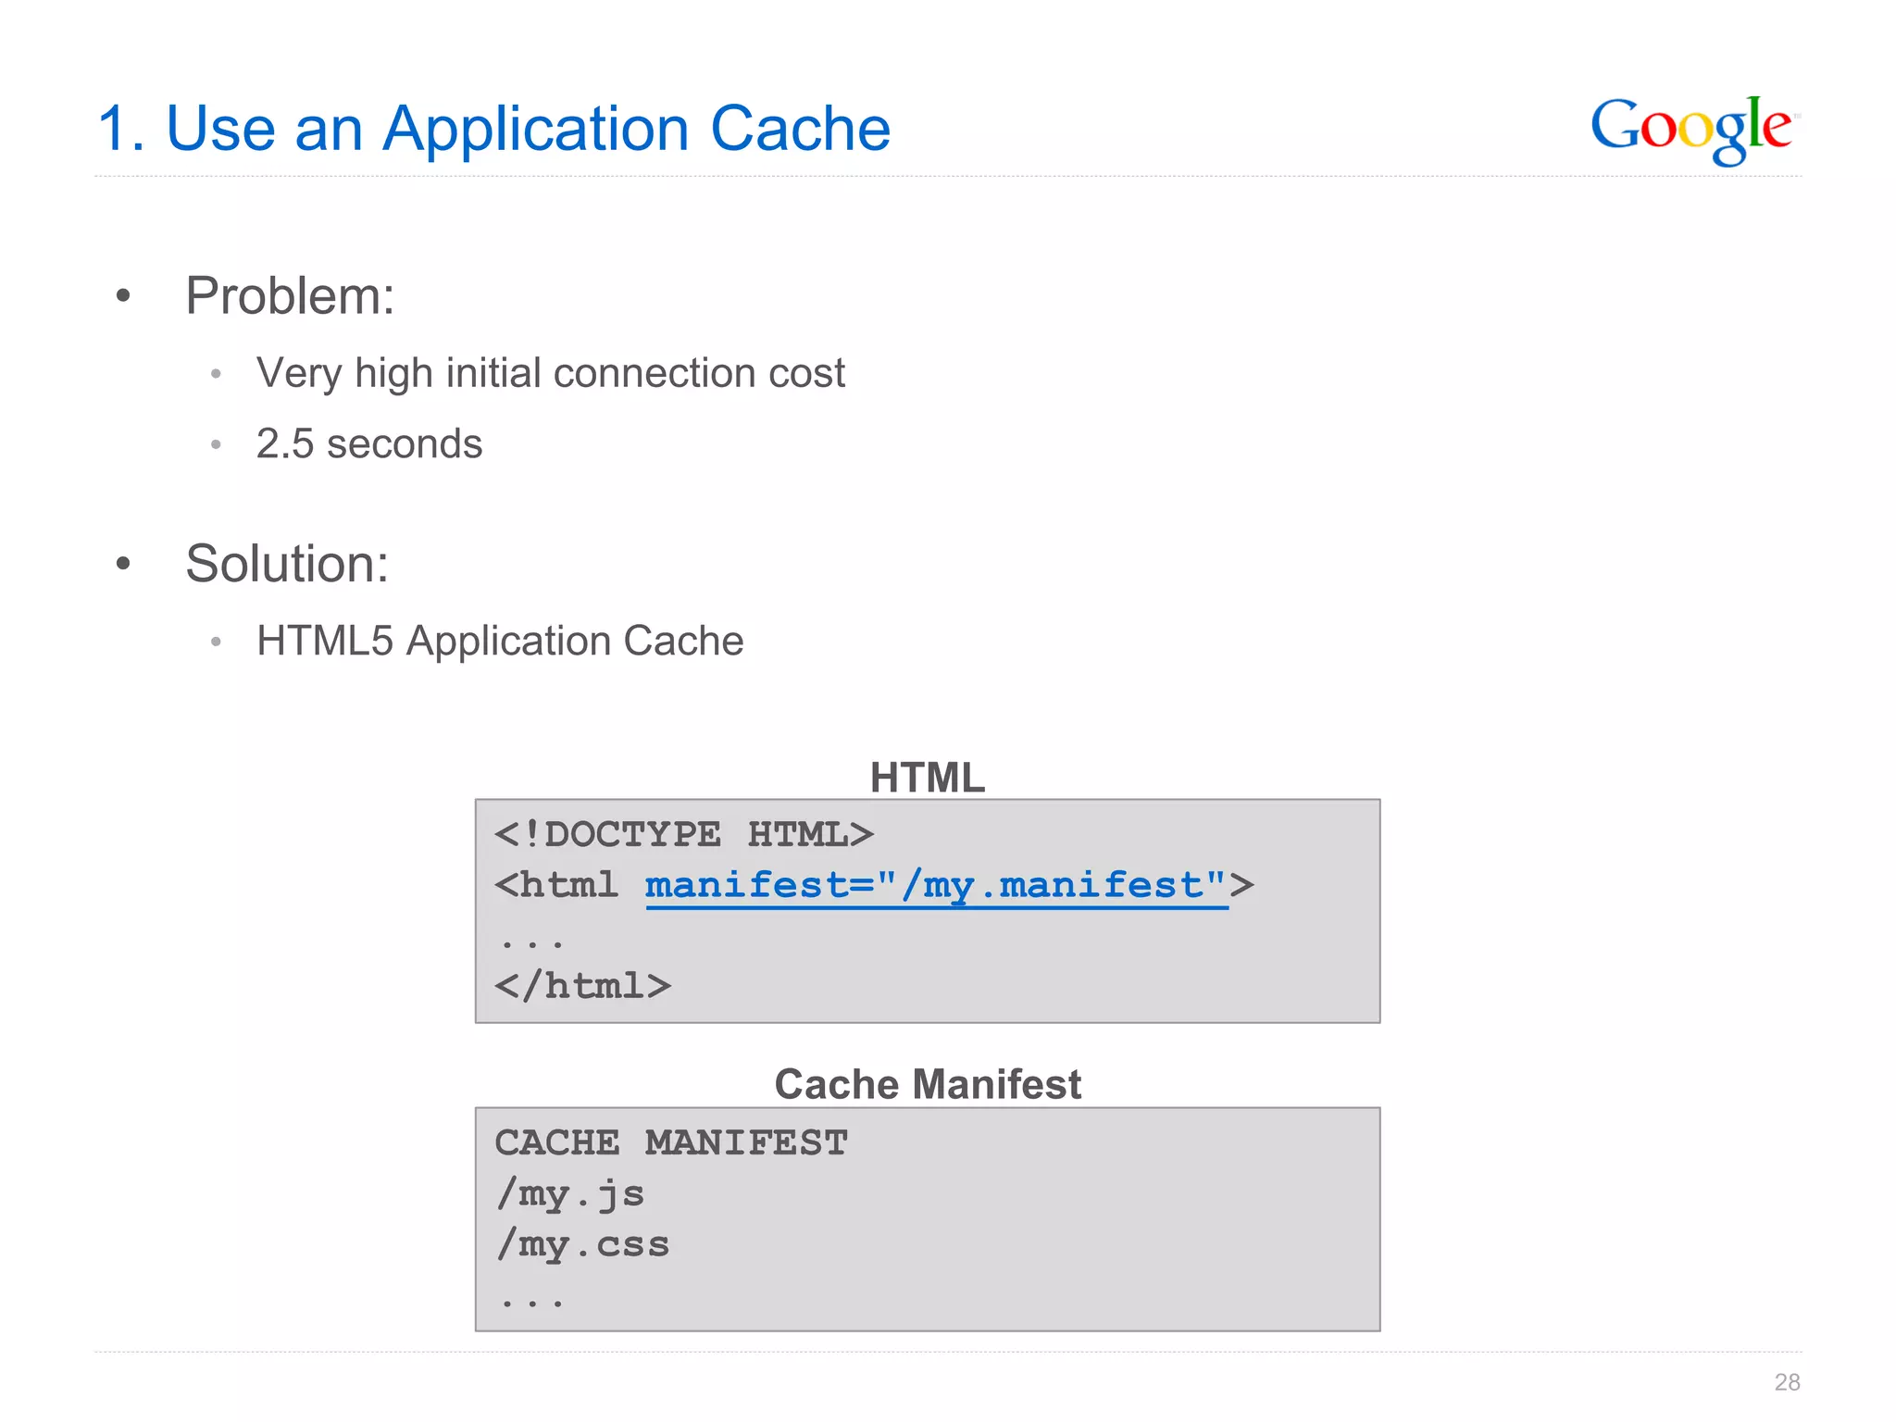Select "HTML5 Application Cache" bullet text
Image resolution: width=1896 pixels, height=1422 pixels.
point(500,641)
